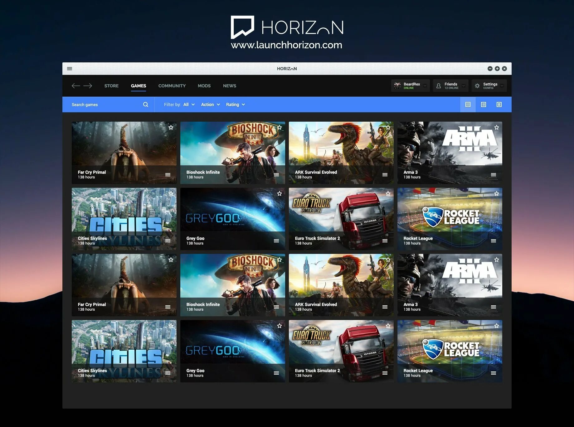Open options menu on bottom-row Grey Goo card
The image size is (574, 427).
tap(276, 373)
